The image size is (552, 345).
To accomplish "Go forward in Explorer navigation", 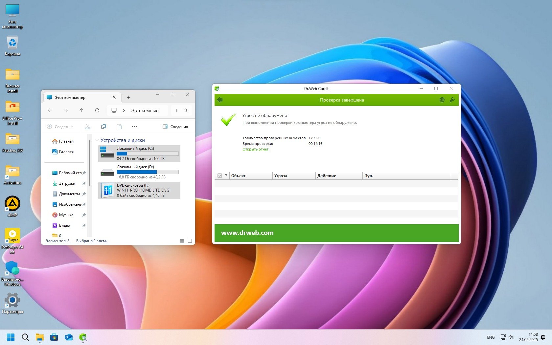I will coord(66,110).
